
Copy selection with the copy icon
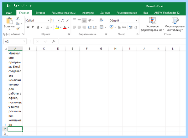pos(18,24)
